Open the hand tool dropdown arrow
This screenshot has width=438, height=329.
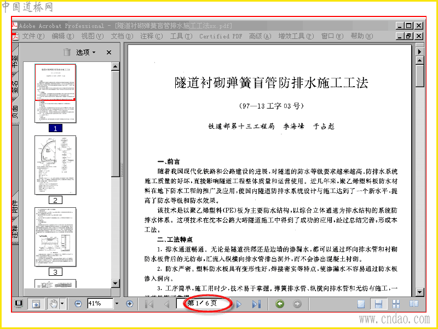(x=62, y=304)
